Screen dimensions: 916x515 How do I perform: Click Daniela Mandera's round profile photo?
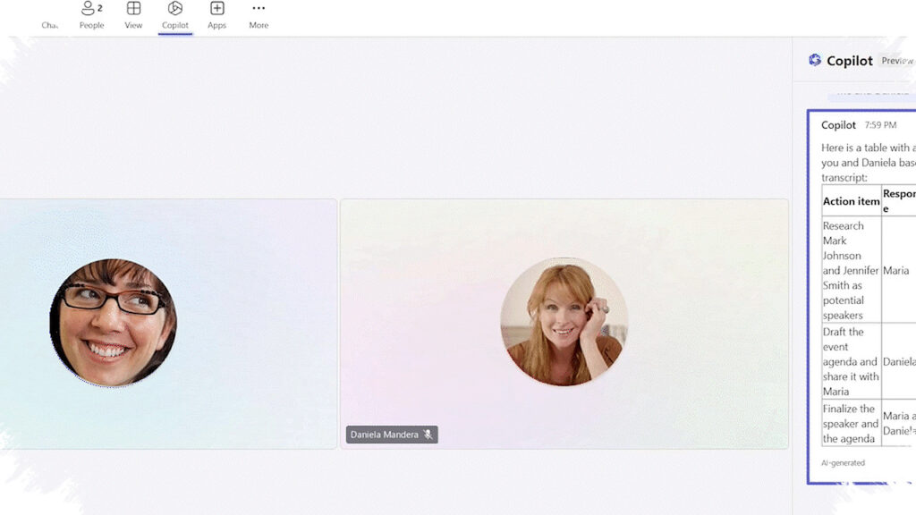click(x=564, y=322)
